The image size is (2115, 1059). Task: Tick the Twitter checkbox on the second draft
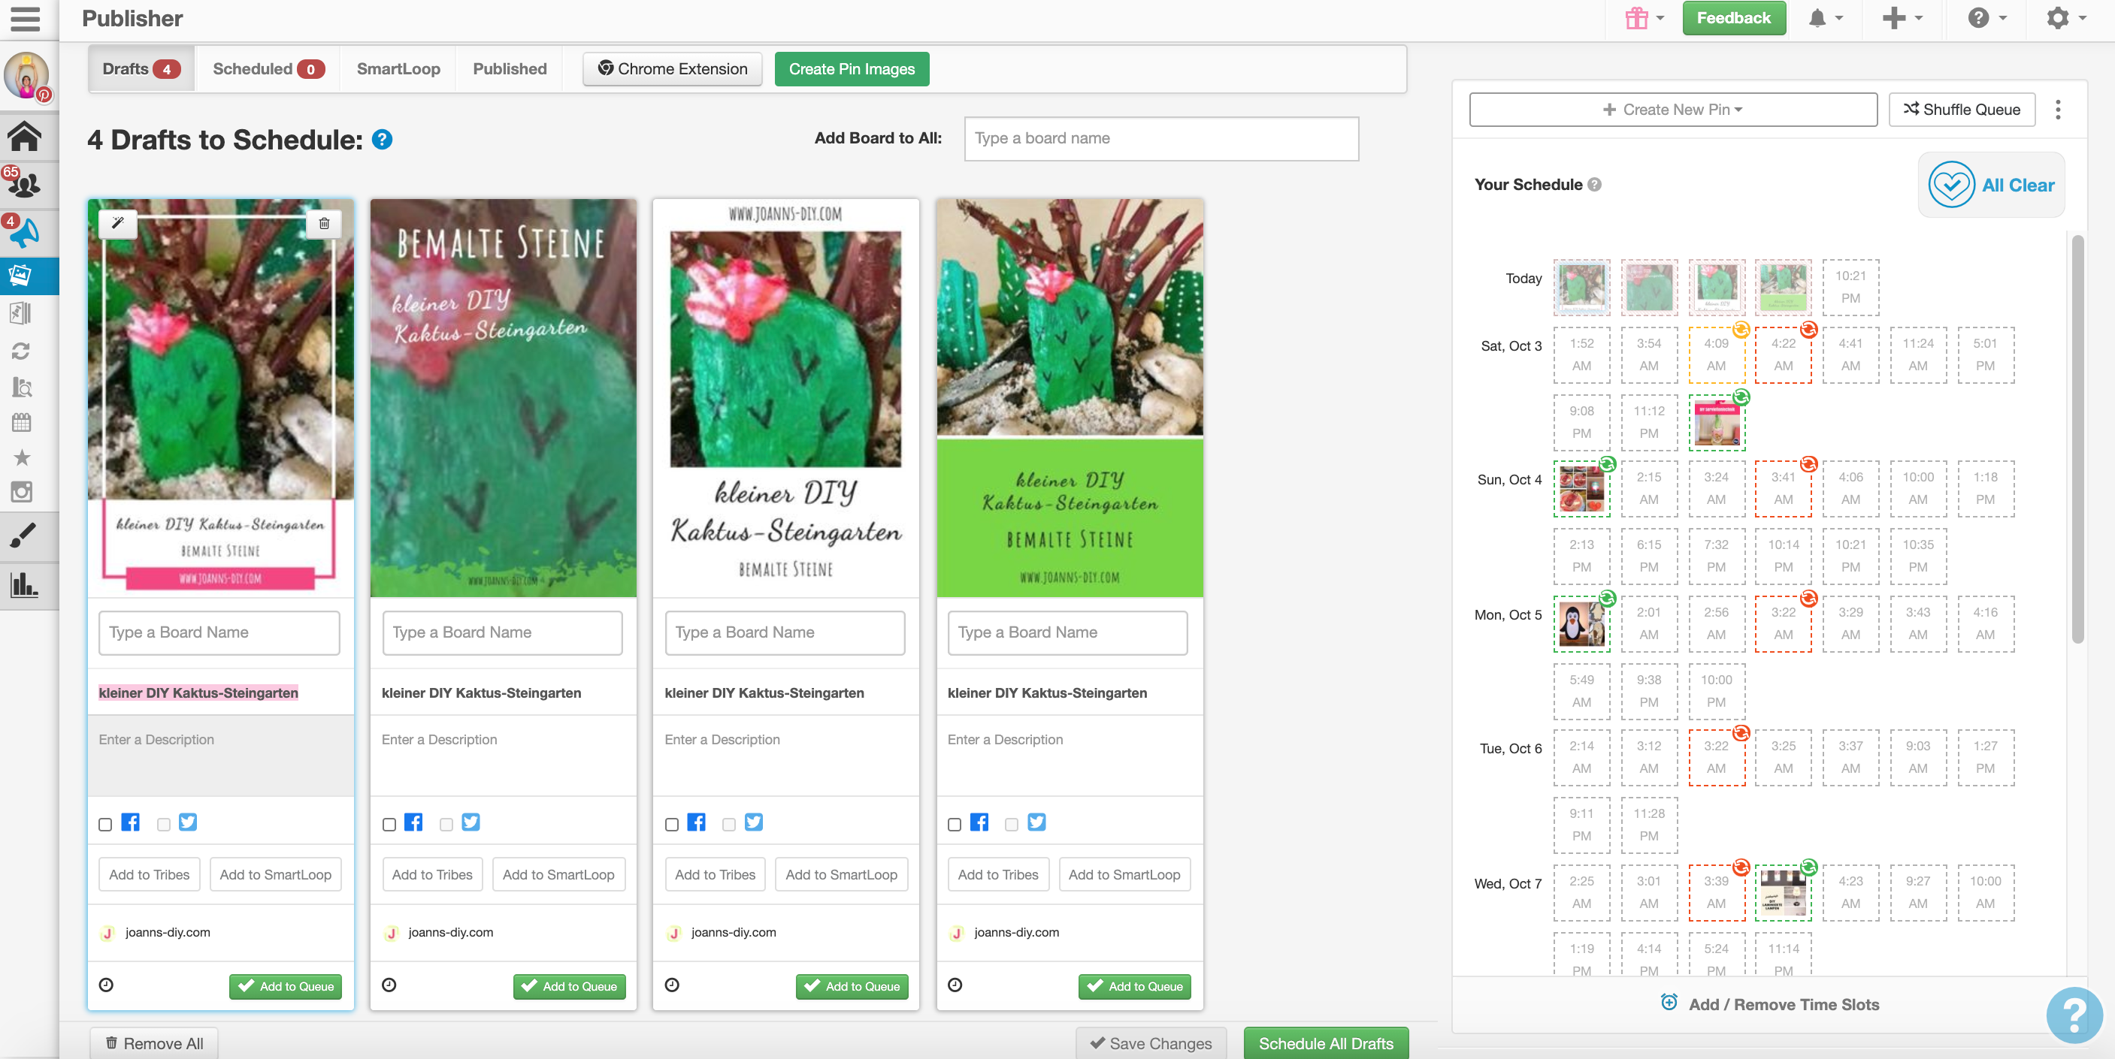[x=446, y=825]
